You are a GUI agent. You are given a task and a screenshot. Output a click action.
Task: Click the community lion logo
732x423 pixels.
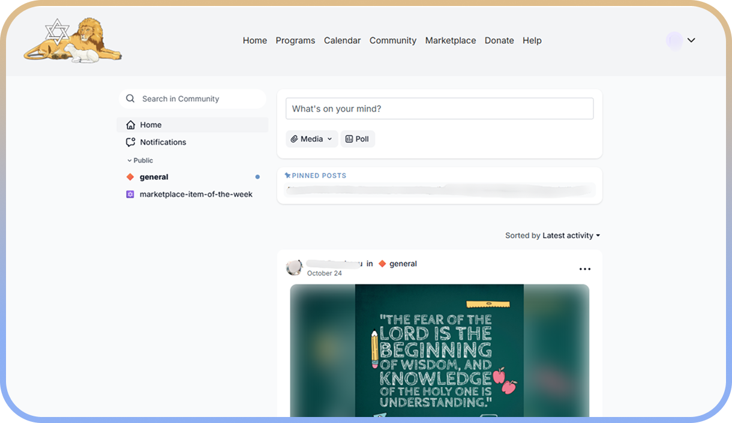click(x=72, y=40)
